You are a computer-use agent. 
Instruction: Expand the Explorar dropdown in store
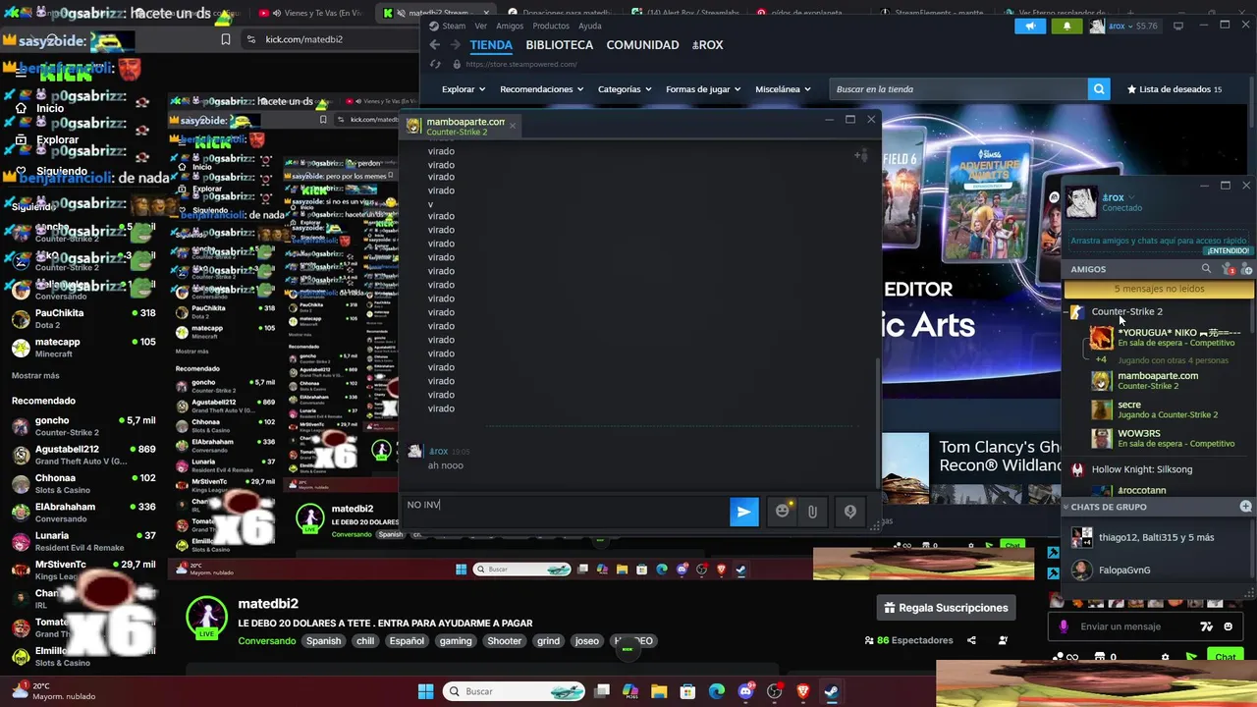coord(464,89)
